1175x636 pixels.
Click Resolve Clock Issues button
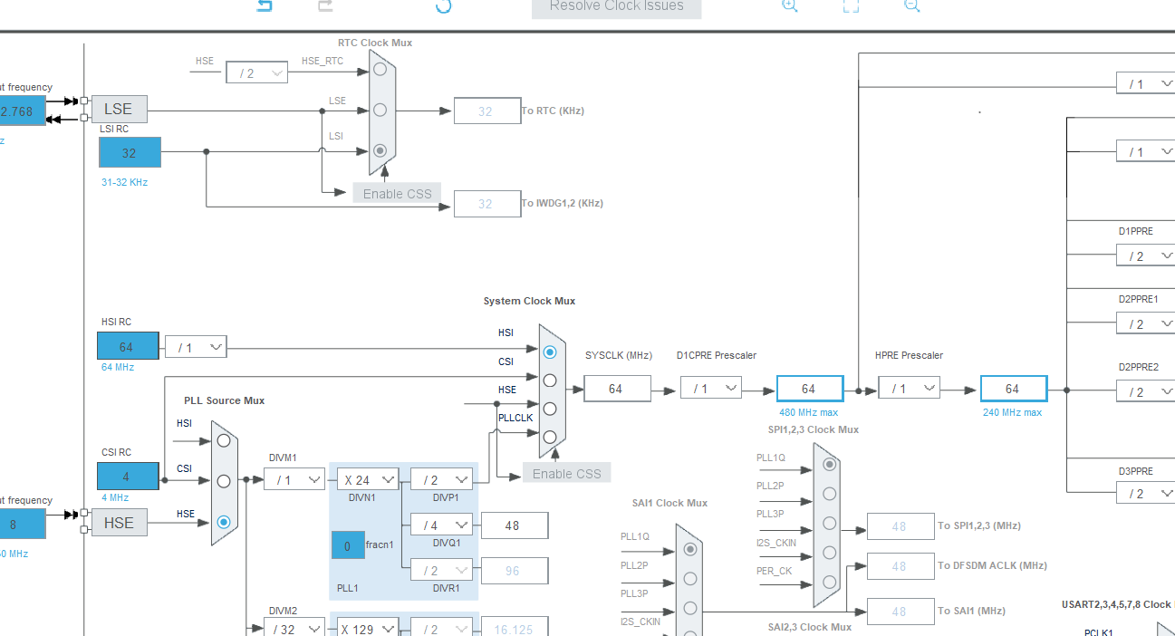(617, 7)
